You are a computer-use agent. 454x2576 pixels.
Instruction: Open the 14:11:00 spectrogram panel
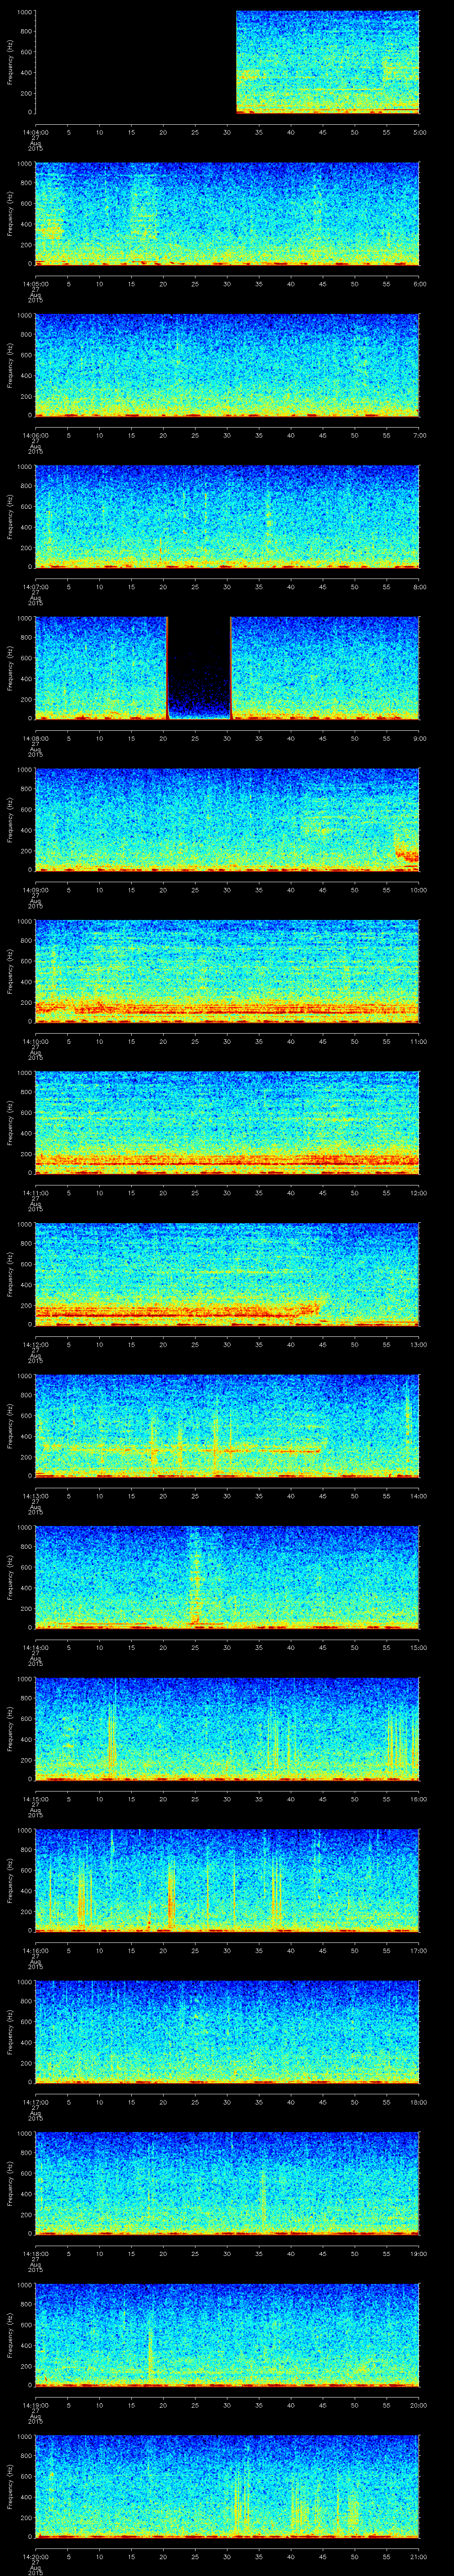coord(227,1123)
